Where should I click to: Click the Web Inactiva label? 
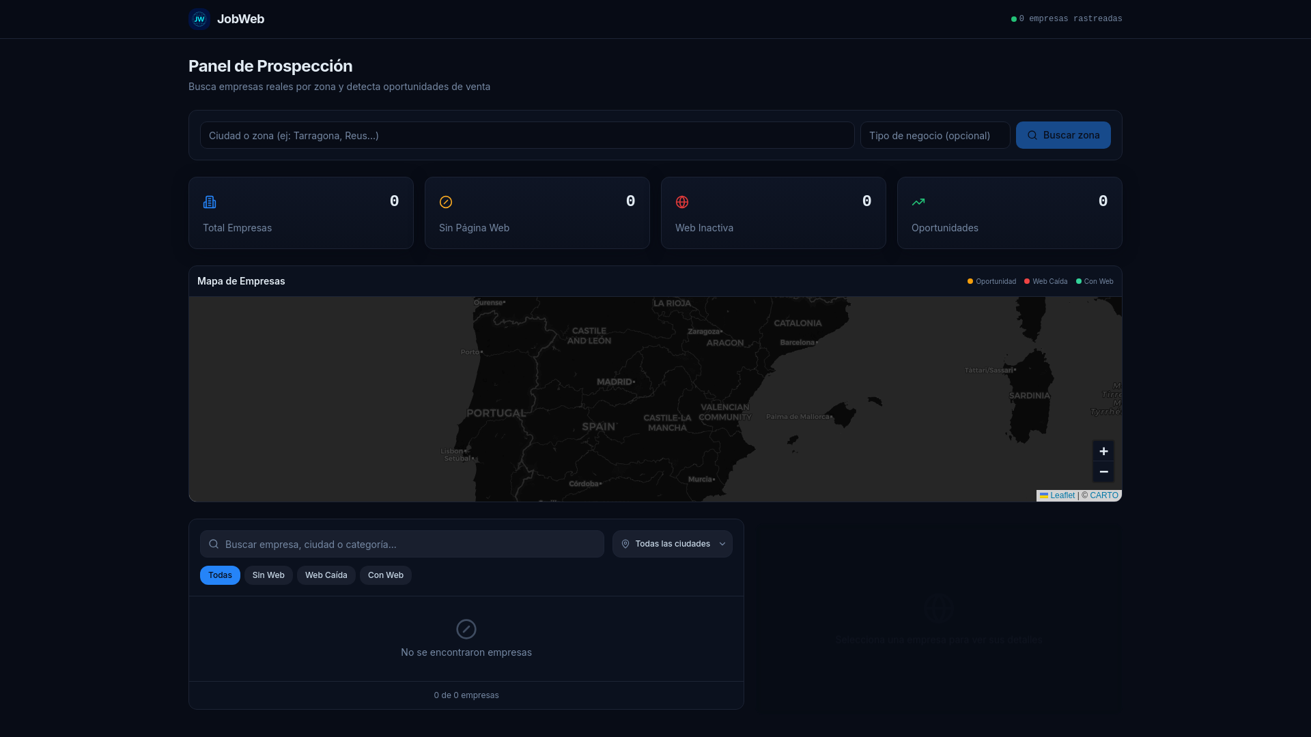pyautogui.click(x=704, y=228)
